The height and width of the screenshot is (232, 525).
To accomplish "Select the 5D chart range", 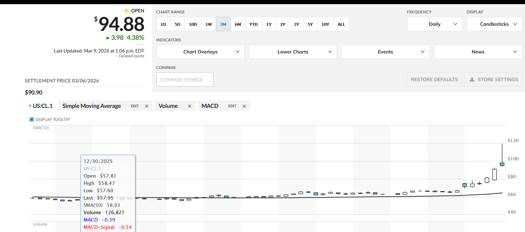I will [177, 24].
